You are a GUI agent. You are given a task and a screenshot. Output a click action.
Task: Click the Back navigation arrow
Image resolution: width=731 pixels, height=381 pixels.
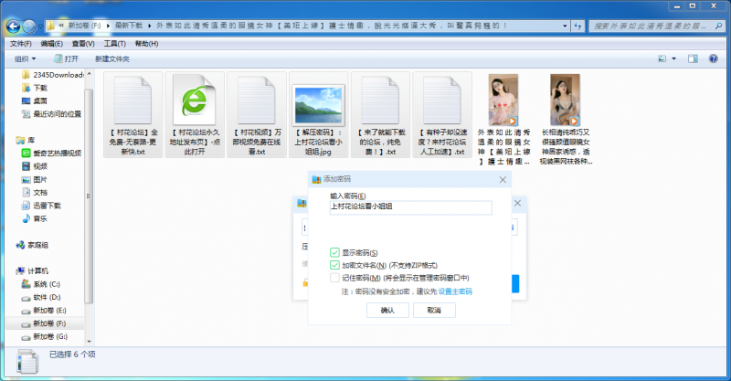[x=13, y=26]
